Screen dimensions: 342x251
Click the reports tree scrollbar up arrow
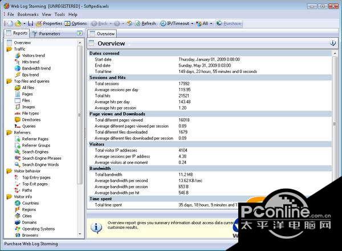pos(80,43)
